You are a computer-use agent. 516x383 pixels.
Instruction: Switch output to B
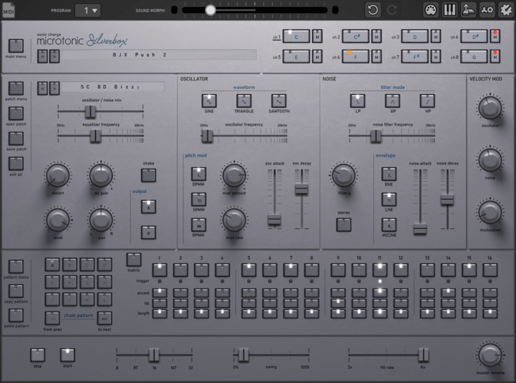(149, 232)
